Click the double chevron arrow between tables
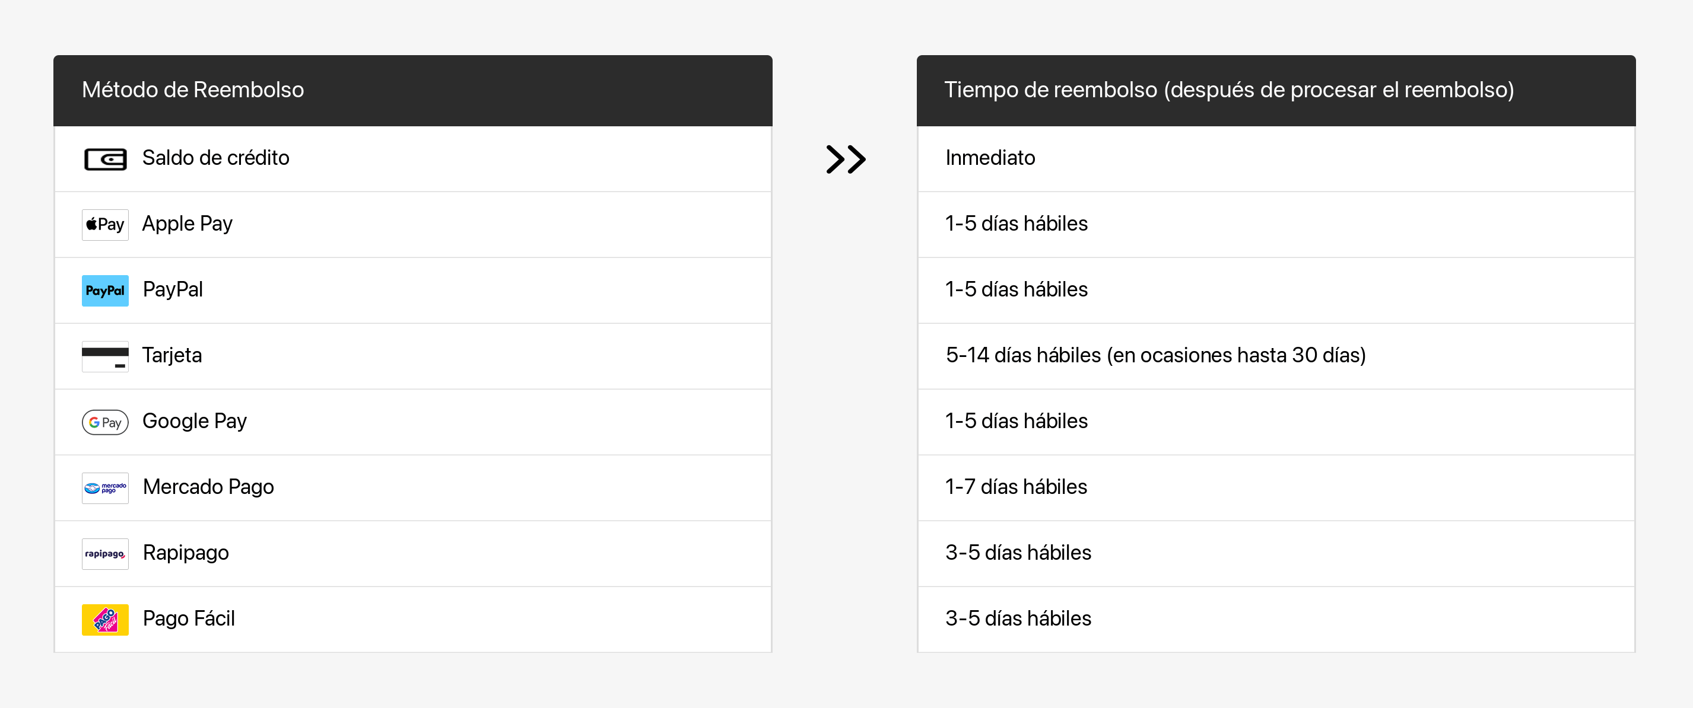 [845, 159]
